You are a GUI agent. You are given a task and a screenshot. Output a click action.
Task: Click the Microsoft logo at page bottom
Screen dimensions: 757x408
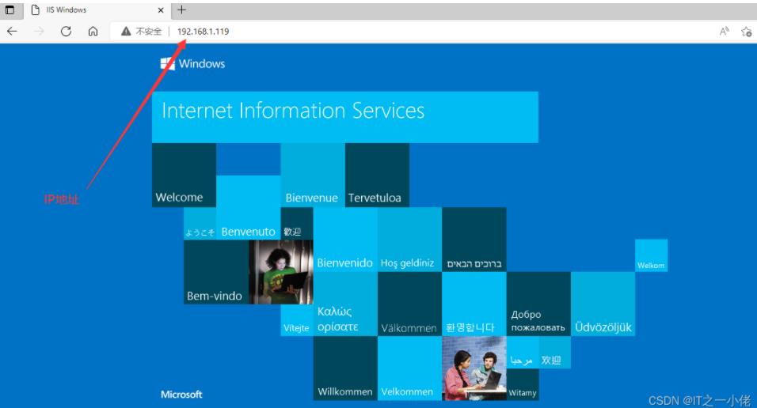181,395
